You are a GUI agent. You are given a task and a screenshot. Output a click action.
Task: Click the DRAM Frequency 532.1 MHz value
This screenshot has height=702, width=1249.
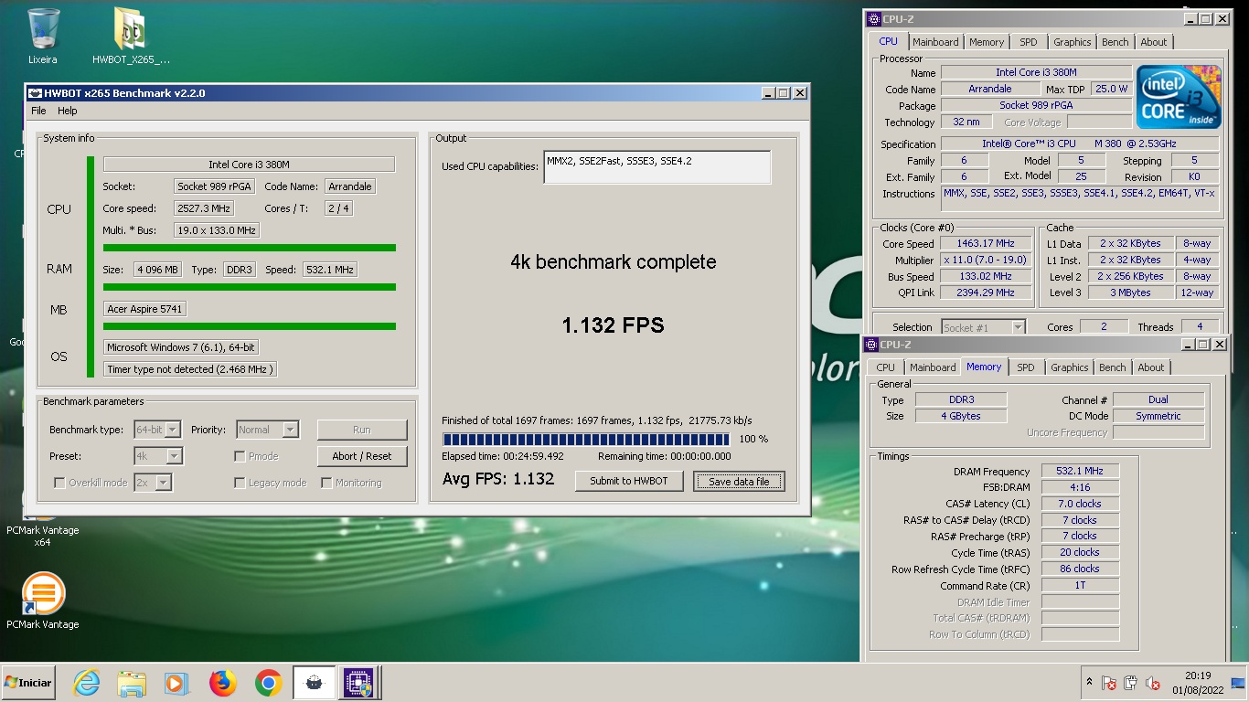[x=1080, y=471]
